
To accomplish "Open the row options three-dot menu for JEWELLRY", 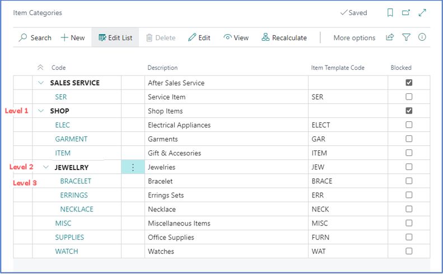I will pyautogui.click(x=133, y=167).
